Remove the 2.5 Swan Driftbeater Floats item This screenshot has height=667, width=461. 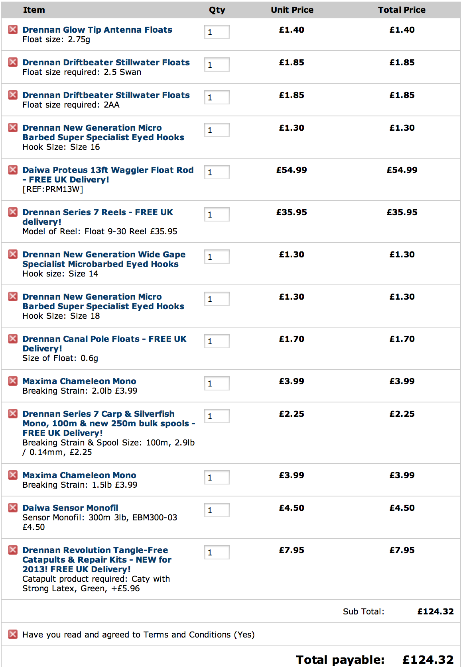click(x=13, y=62)
